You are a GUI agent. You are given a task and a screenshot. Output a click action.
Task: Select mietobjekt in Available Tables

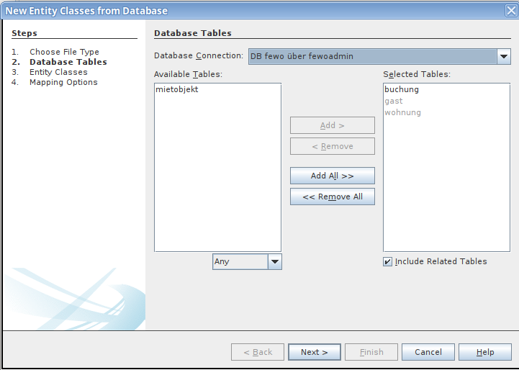coord(176,90)
